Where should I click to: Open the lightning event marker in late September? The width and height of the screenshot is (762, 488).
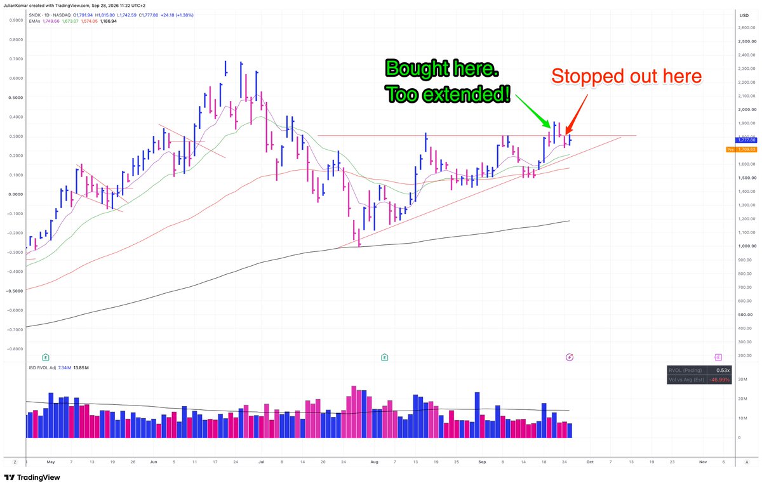570,357
